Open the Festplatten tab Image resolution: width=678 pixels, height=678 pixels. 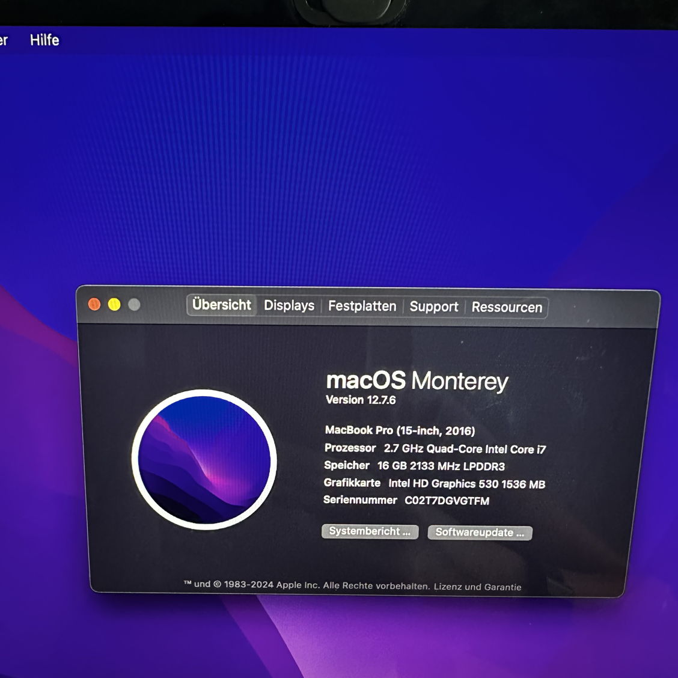click(362, 306)
